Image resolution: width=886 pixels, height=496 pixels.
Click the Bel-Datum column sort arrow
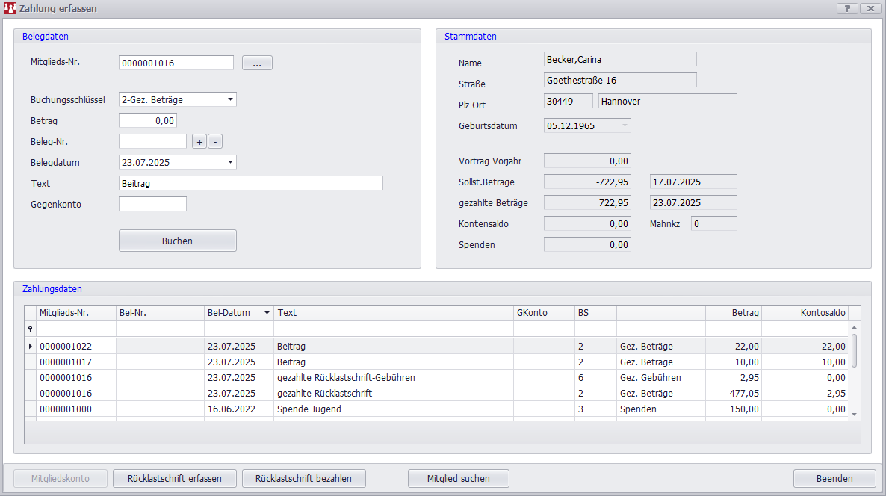[267, 313]
